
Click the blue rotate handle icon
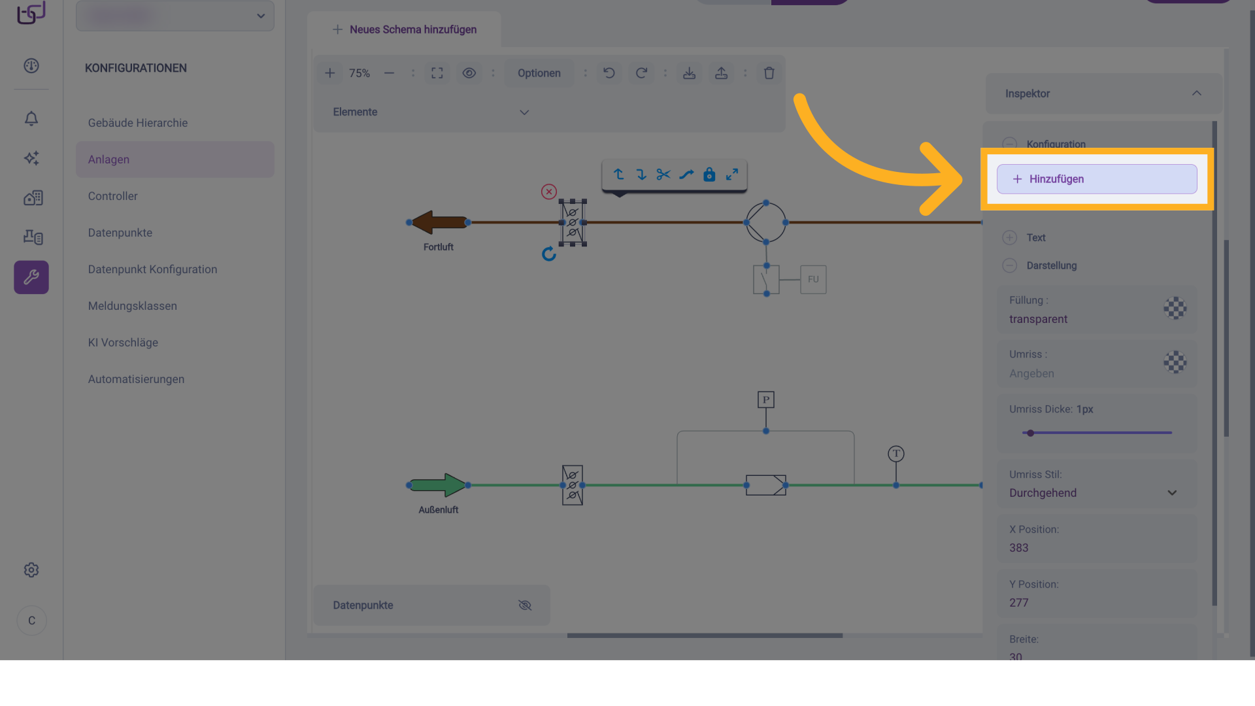[549, 254]
